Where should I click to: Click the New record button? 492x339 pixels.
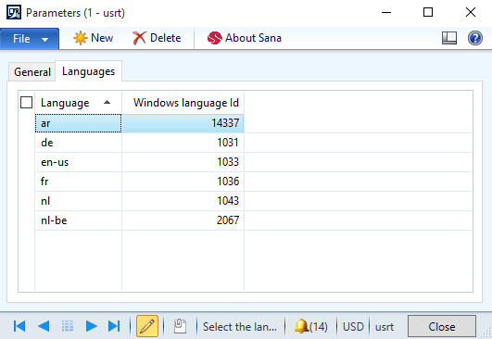pos(94,38)
